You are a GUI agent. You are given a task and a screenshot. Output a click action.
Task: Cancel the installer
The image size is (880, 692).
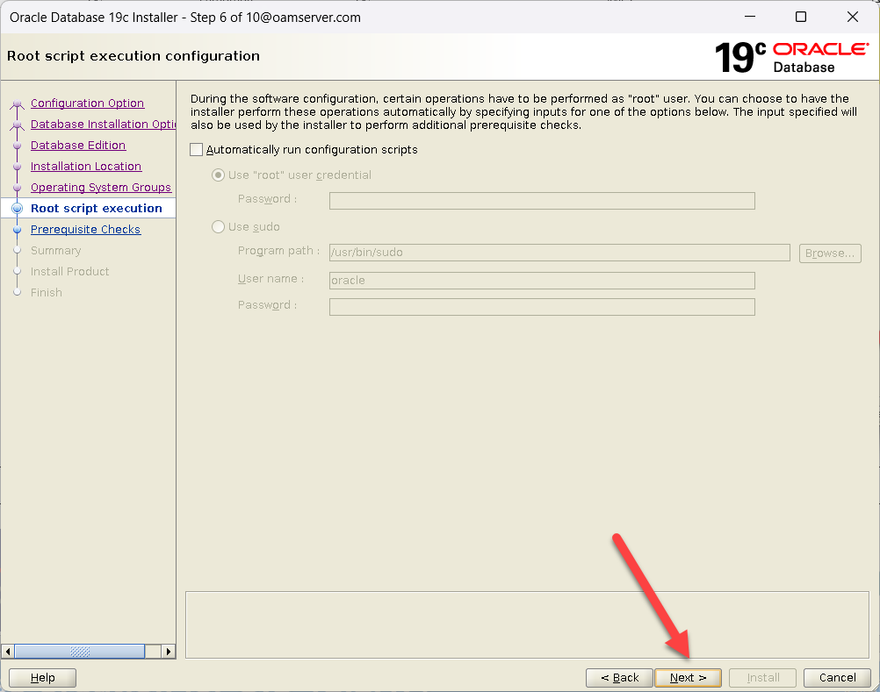coord(837,677)
